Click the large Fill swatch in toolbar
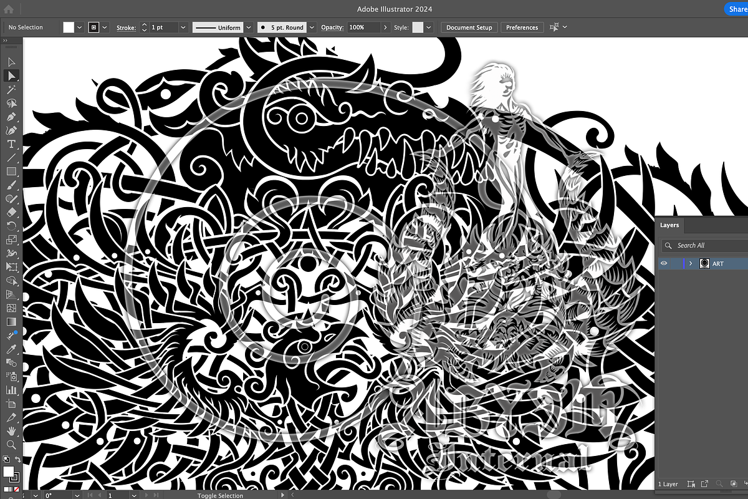748x499 pixels. [x=8, y=471]
